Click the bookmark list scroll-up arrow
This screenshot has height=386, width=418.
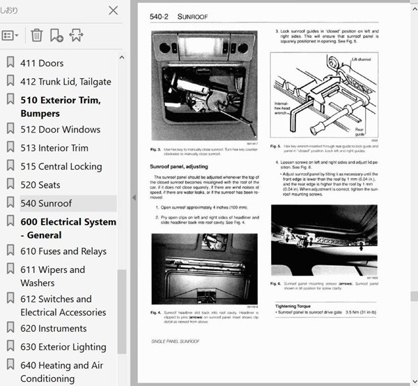122,57
